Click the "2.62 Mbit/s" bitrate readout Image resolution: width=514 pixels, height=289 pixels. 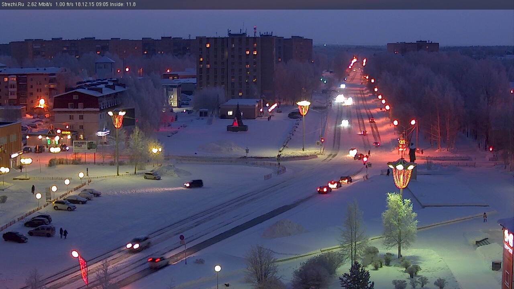coord(40,4)
